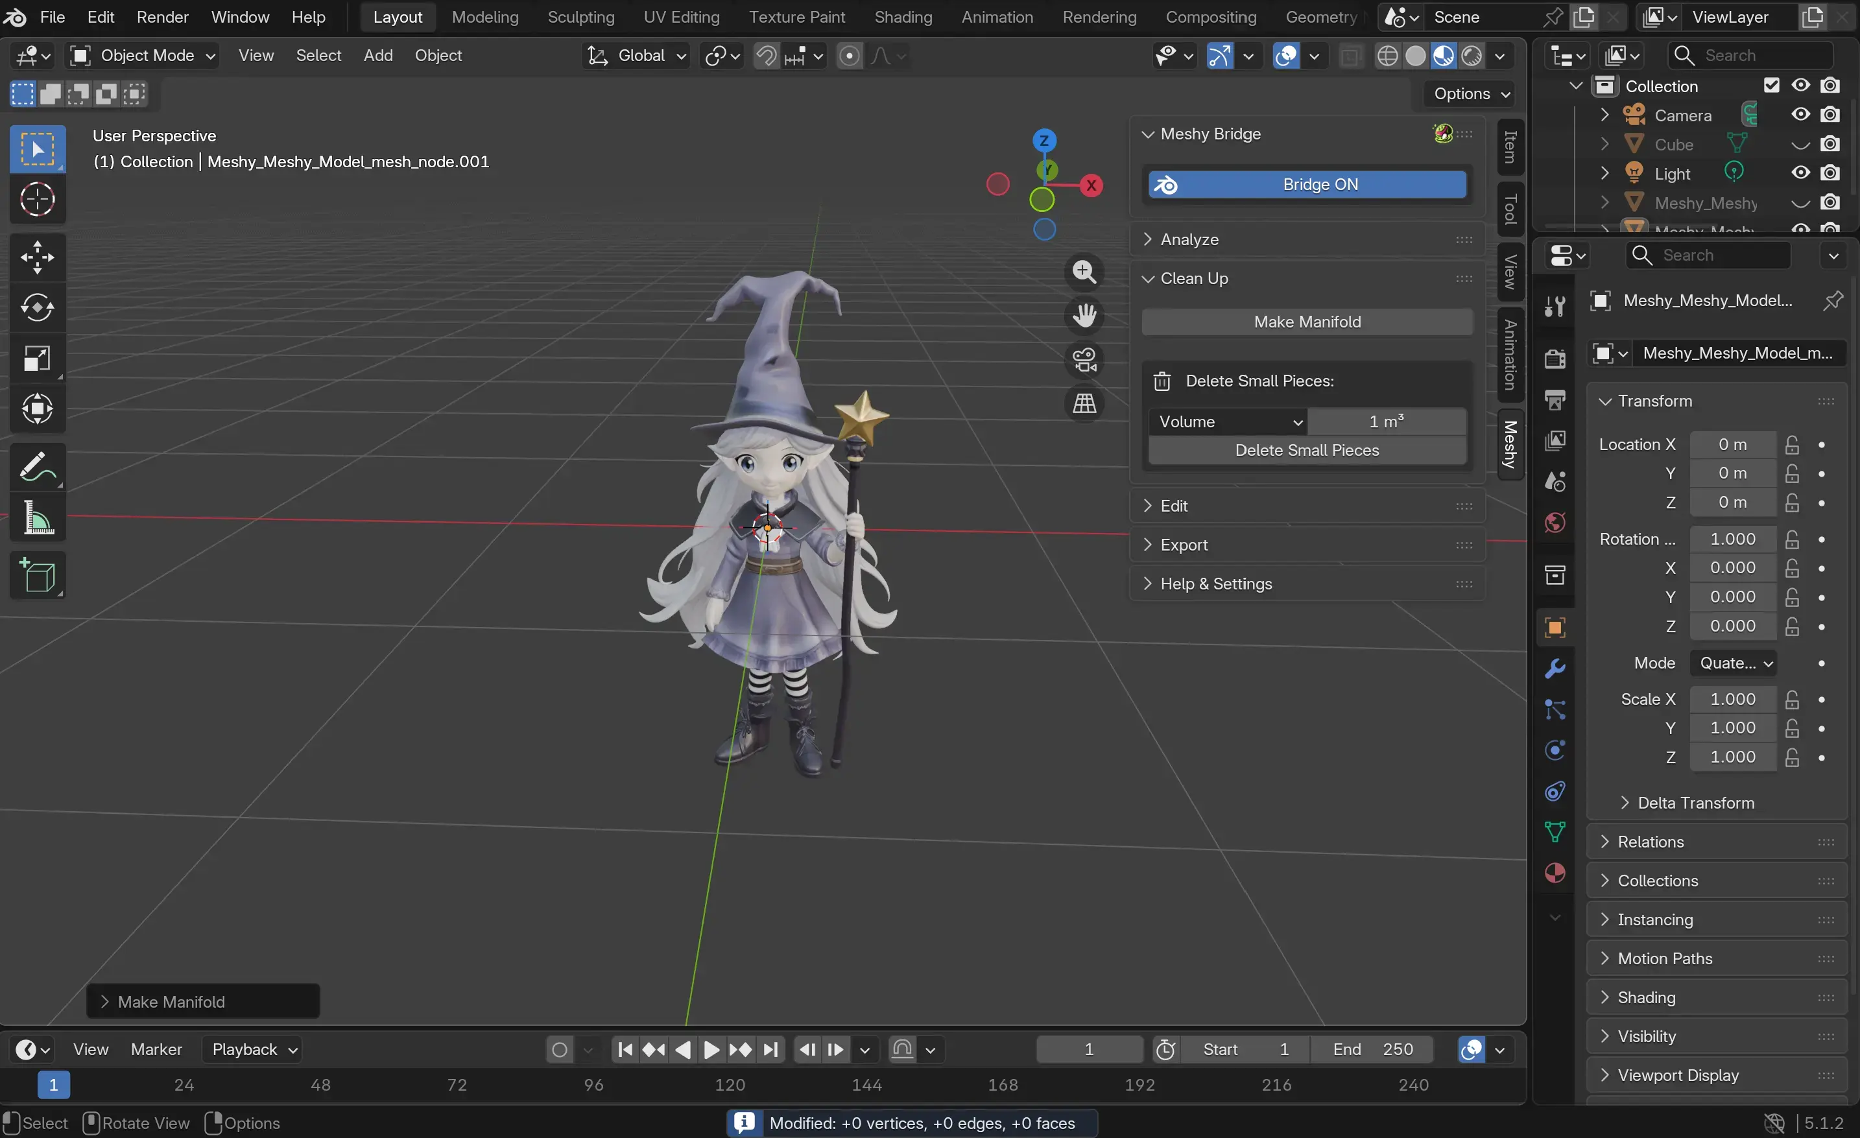Activate the Move tool

pyautogui.click(x=38, y=257)
